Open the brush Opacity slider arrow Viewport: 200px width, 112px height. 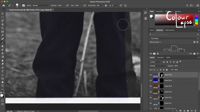coord(63,6)
